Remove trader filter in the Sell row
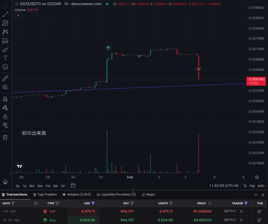The image size is (268, 224). [241, 211]
